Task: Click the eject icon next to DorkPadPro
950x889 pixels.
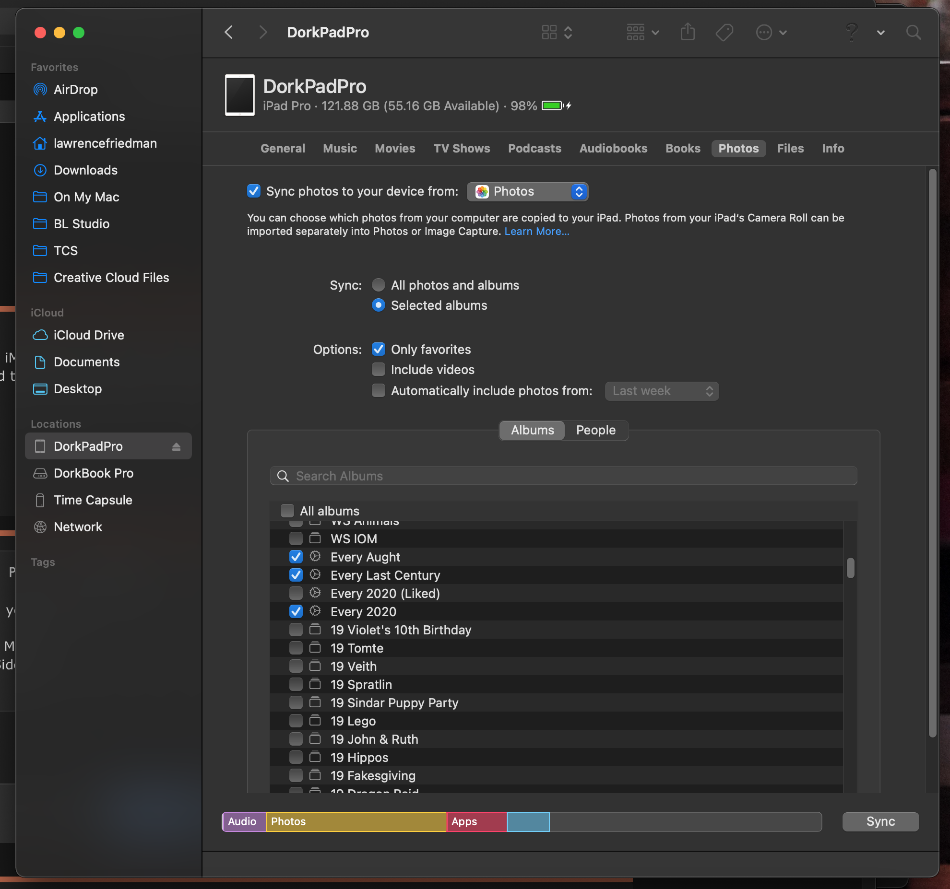Action: (176, 446)
